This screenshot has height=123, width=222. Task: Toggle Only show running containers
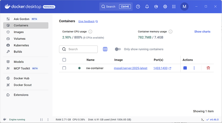pyautogui.click(x=118, y=49)
